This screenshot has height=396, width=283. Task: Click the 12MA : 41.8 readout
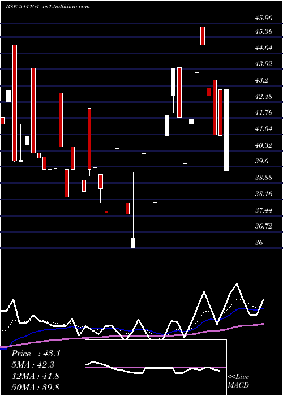tap(35, 376)
